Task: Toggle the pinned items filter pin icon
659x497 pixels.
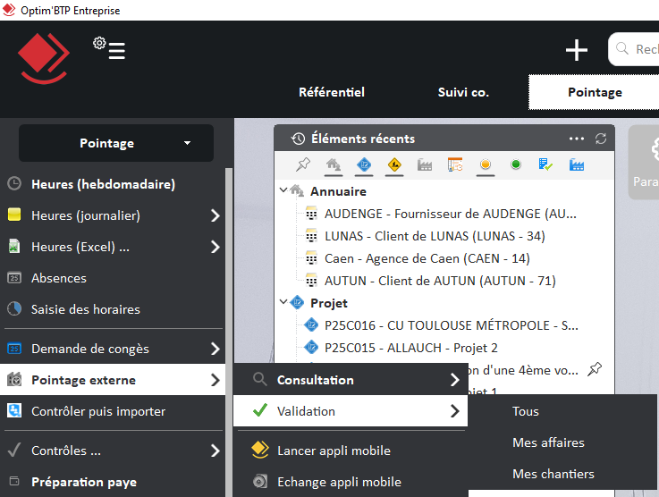Action: [303, 164]
